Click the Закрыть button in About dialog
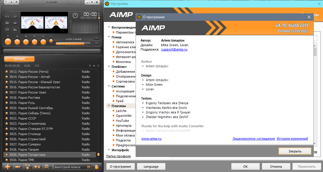 pyautogui.click(x=295, y=151)
